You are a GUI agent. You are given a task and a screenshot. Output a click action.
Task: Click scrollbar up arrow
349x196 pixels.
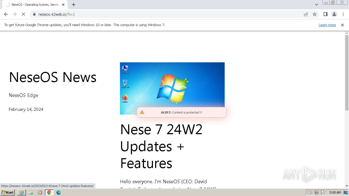(347, 33)
